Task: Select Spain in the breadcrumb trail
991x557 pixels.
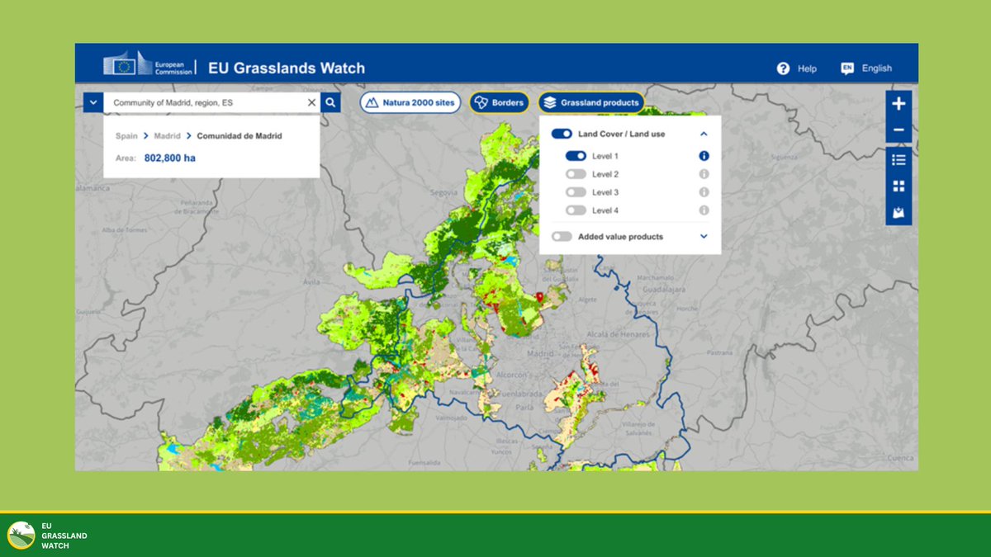Action: 126,135
